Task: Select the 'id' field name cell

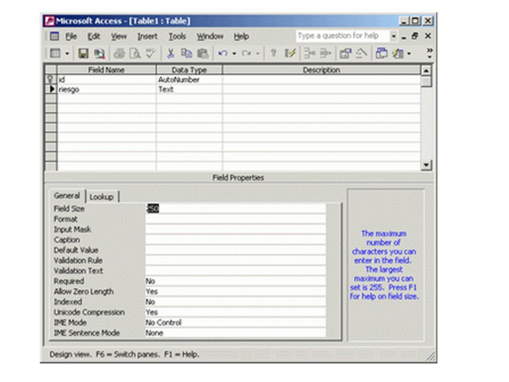Action: coord(107,80)
